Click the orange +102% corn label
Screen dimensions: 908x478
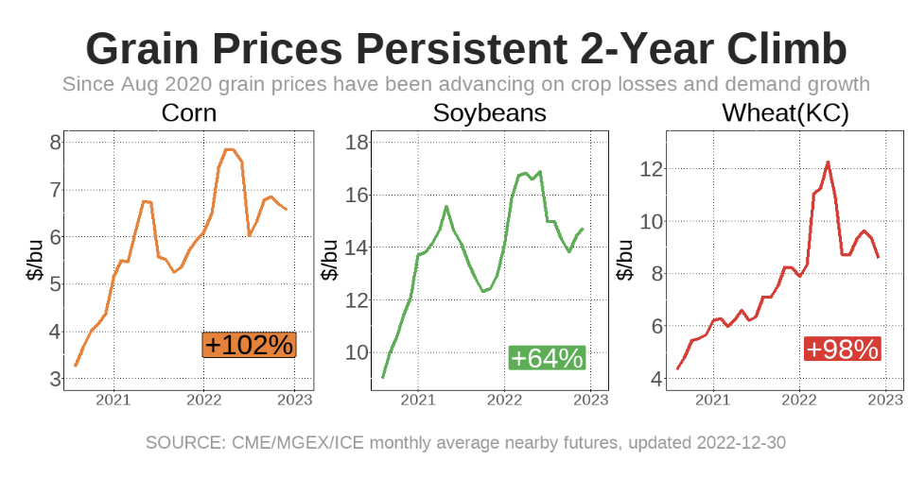[249, 345]
